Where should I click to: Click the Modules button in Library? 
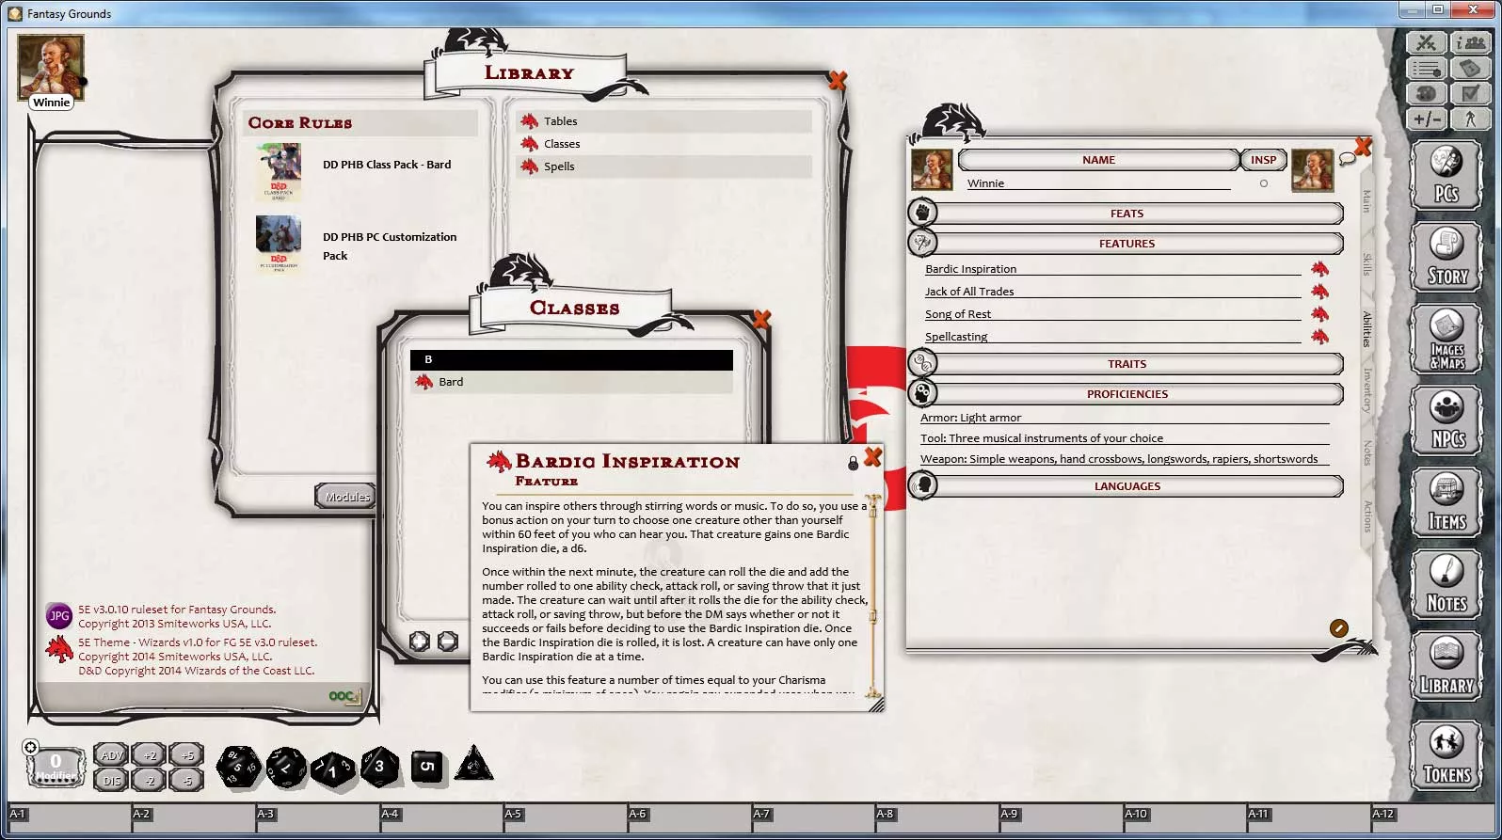click(x=346, y=497)
